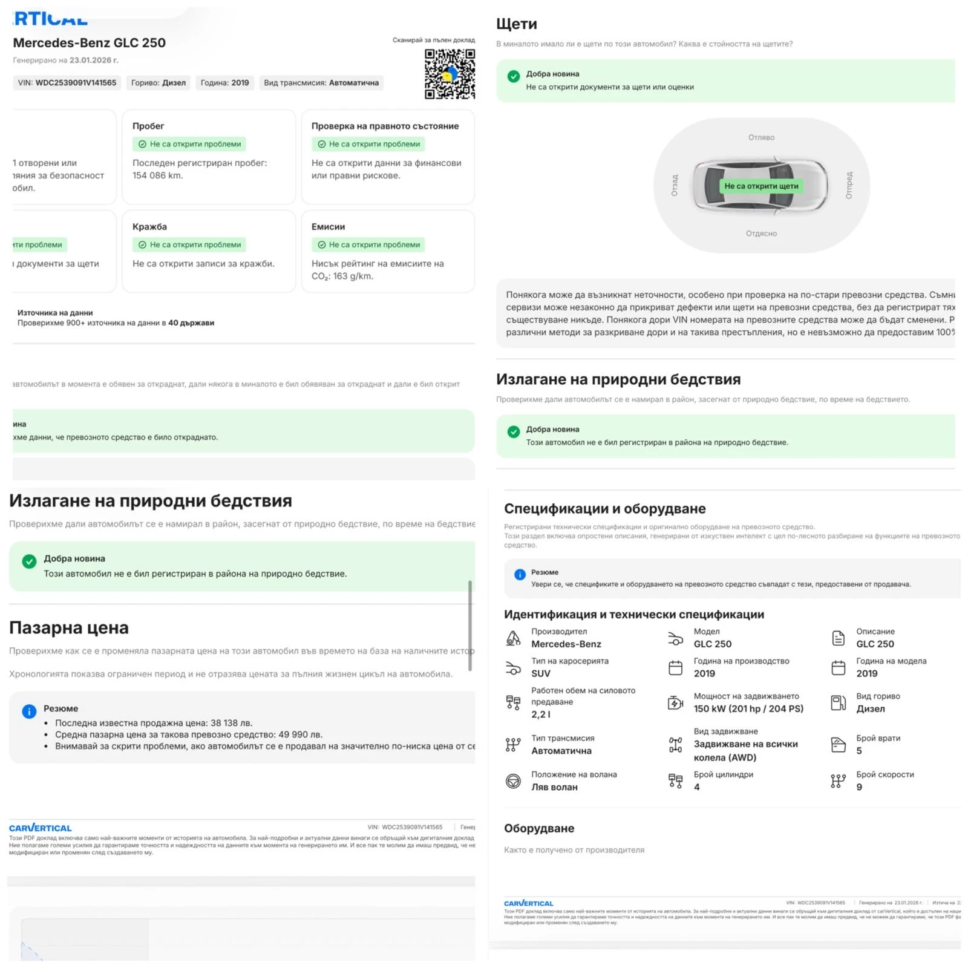Click the green Не са открити щети label on the car diagram
Image resolution: width=968 pixels, height=968 pixels.
pyautogui.click(x=761, y=186)
